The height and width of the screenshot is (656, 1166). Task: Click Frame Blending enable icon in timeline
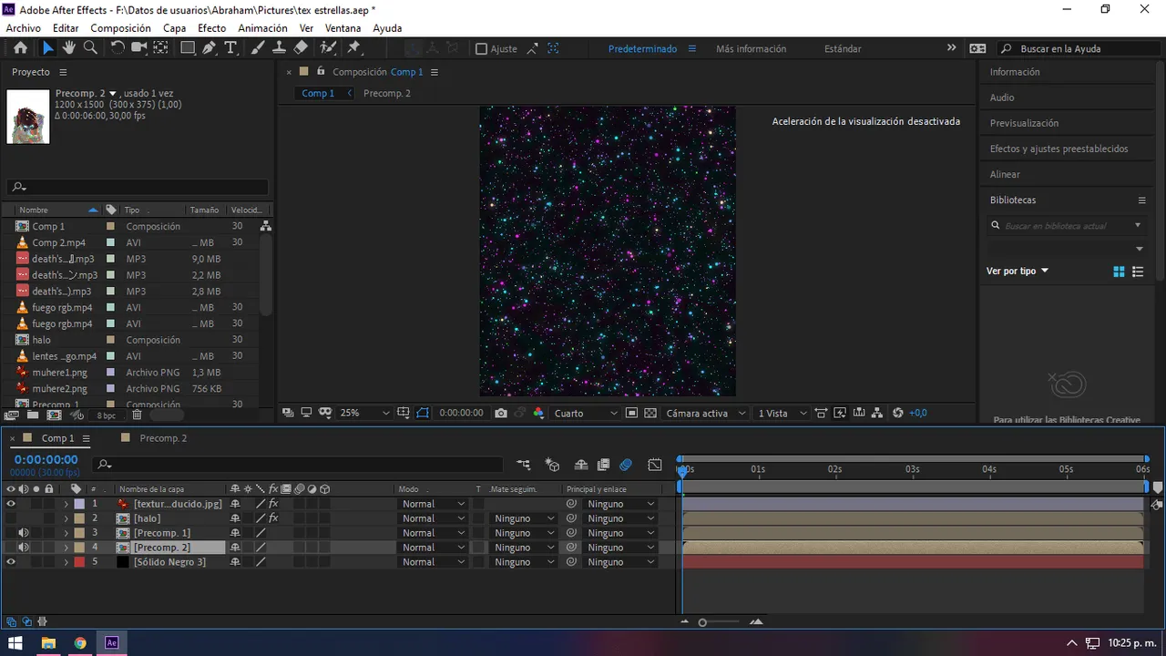(603, 465)
